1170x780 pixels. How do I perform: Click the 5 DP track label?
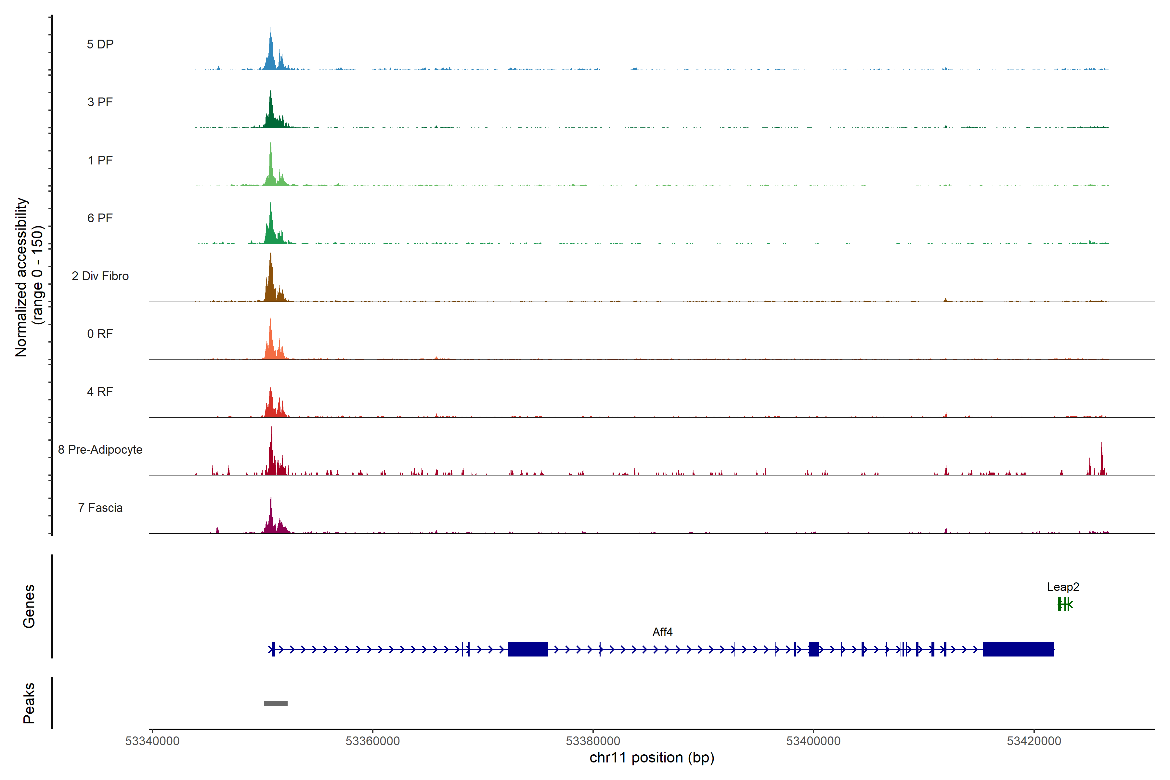click(x=100, y=44)
